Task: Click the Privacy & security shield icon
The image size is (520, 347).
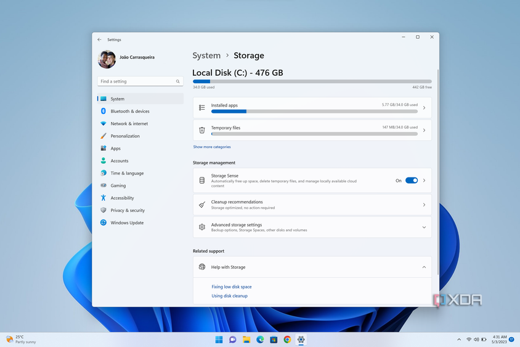Action: coord(104,210)
